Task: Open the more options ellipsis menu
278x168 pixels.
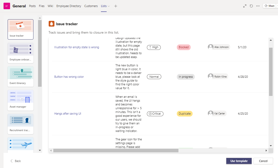Action: [258, 6]
